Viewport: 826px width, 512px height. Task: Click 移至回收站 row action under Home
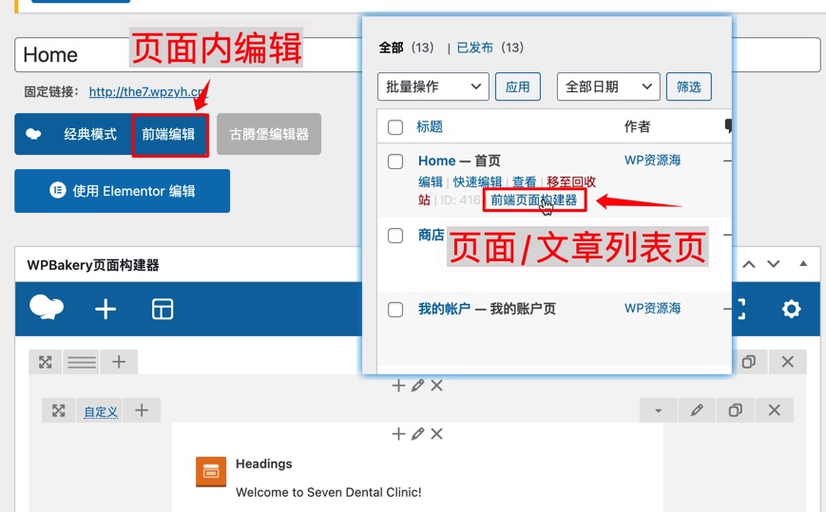tap(571, 182)
